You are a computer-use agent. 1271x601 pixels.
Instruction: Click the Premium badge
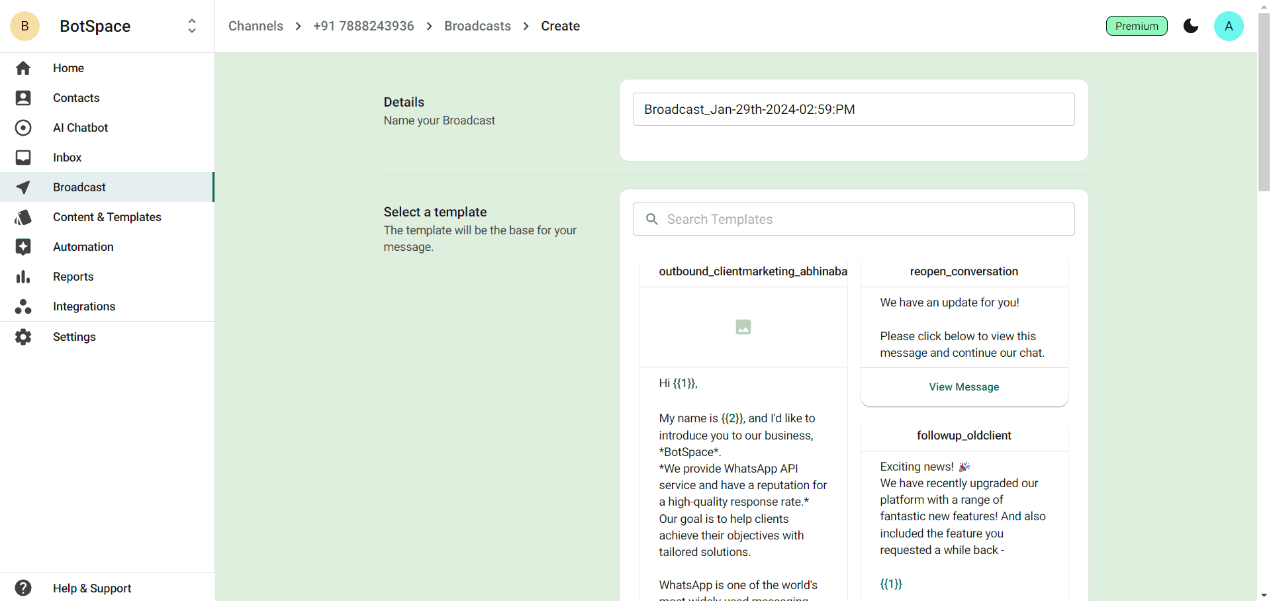pyautogui.click(x=1137, y=26)
